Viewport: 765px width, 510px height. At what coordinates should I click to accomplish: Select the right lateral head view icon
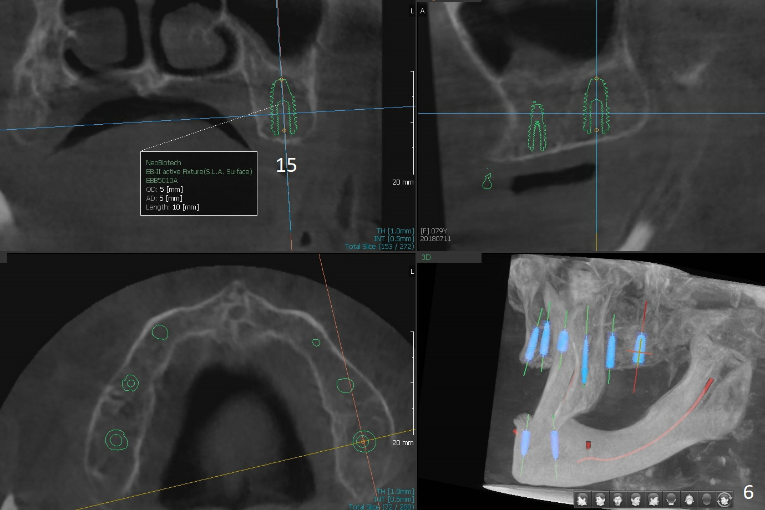click(653, 499)
